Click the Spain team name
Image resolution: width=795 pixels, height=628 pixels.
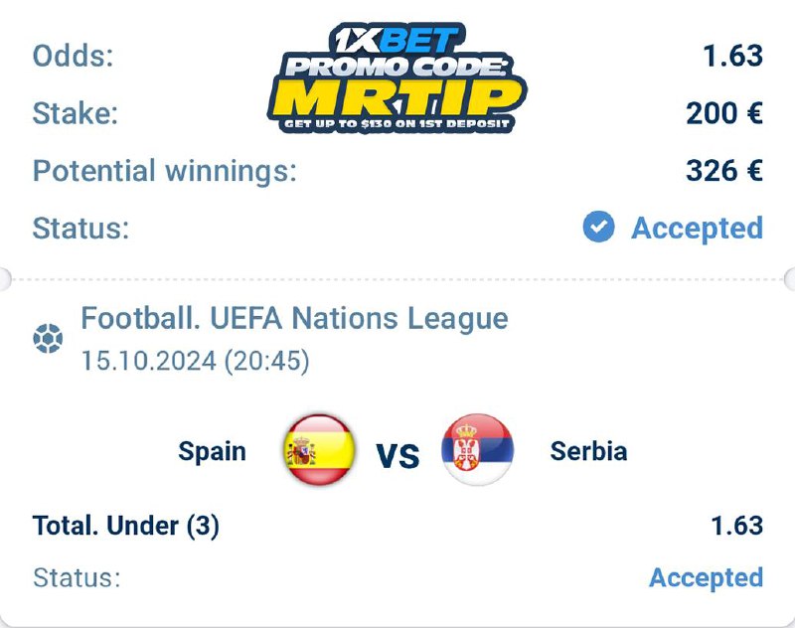click(x=212, y=451)
